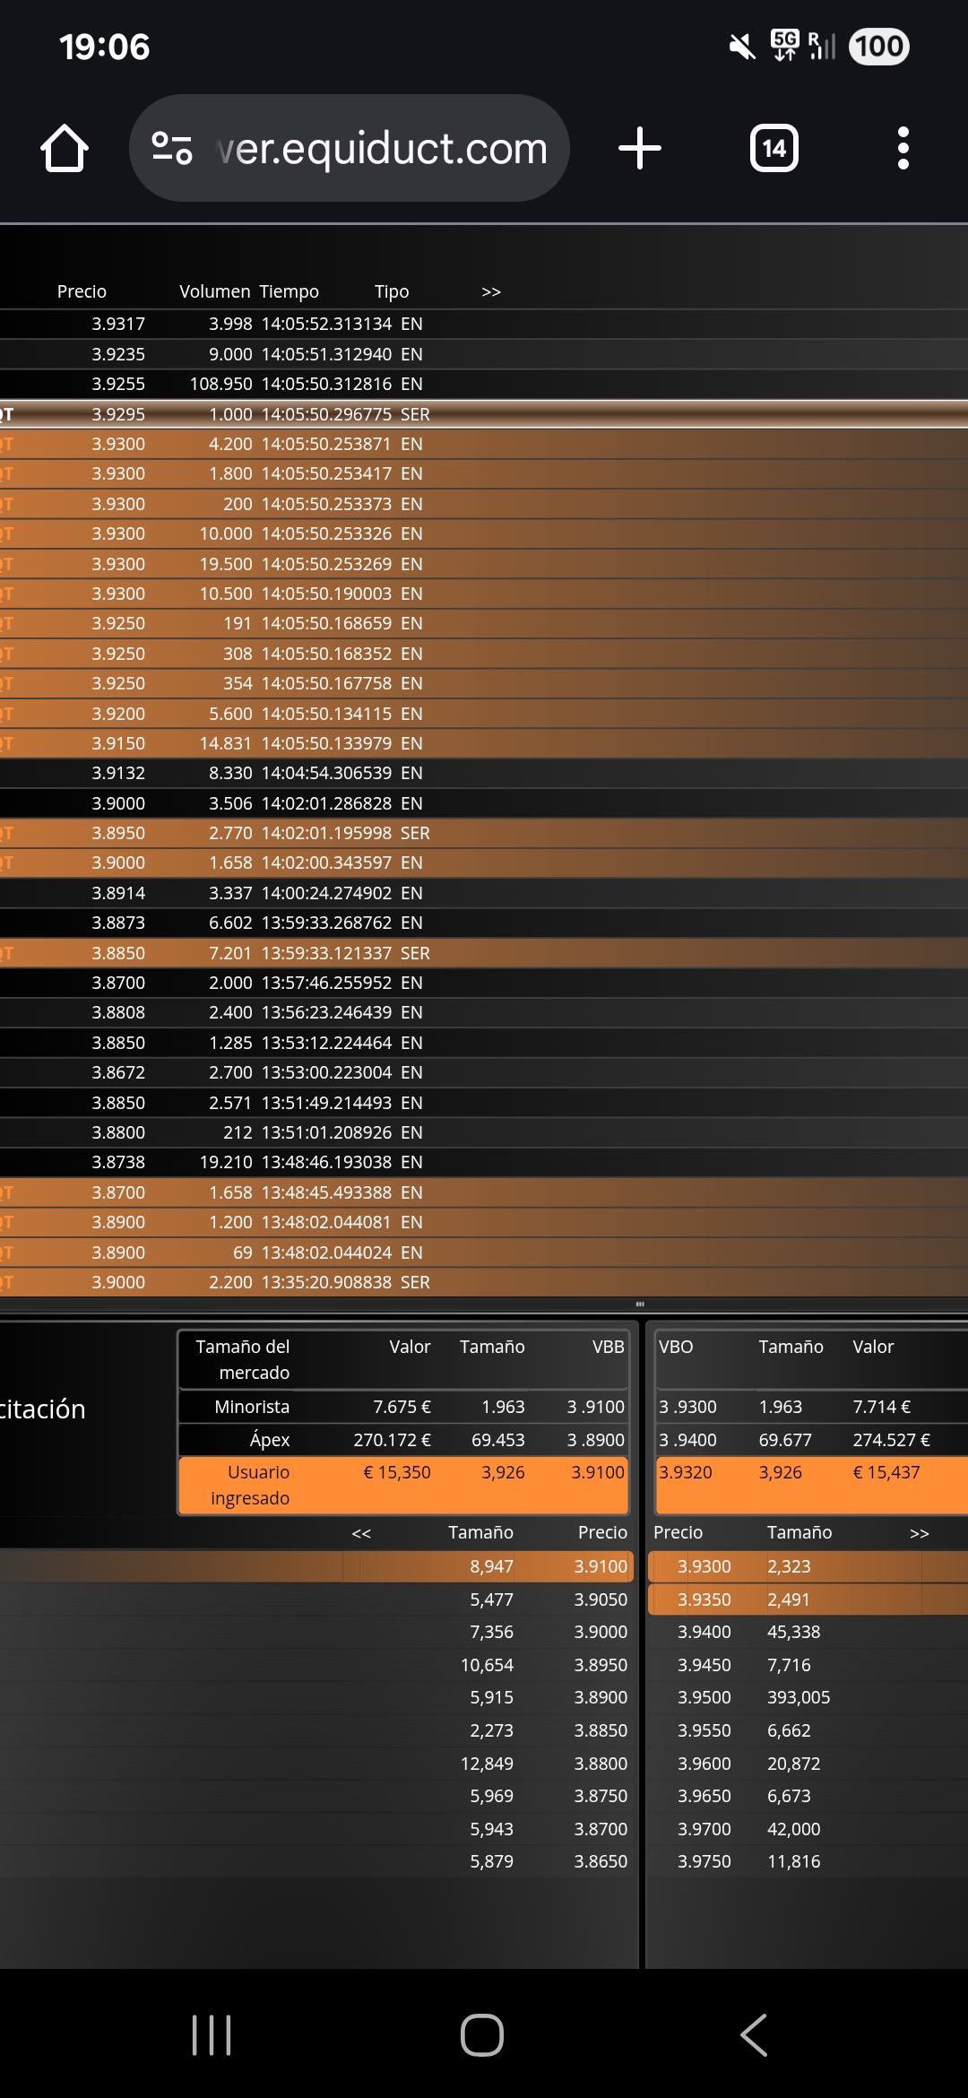The height and width of the screenshot is (2098, 968).
Task: Grab the panel divider handle below trades
Action: (640, 1305)
